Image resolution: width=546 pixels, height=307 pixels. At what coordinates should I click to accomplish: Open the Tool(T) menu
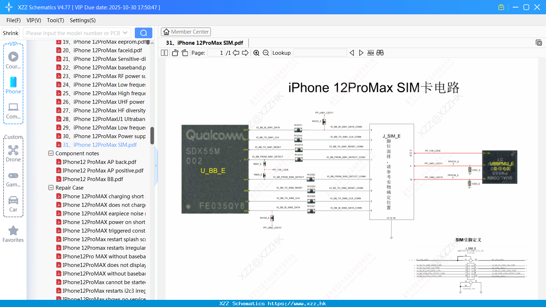(x=56, y=20)
